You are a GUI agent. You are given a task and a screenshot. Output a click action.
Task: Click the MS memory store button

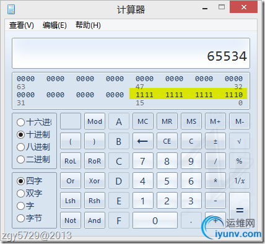[191, 121]
